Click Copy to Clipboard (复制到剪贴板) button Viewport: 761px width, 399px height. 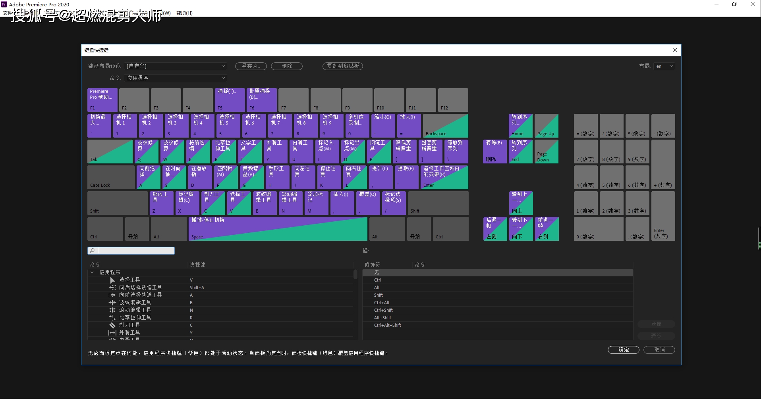343,66
